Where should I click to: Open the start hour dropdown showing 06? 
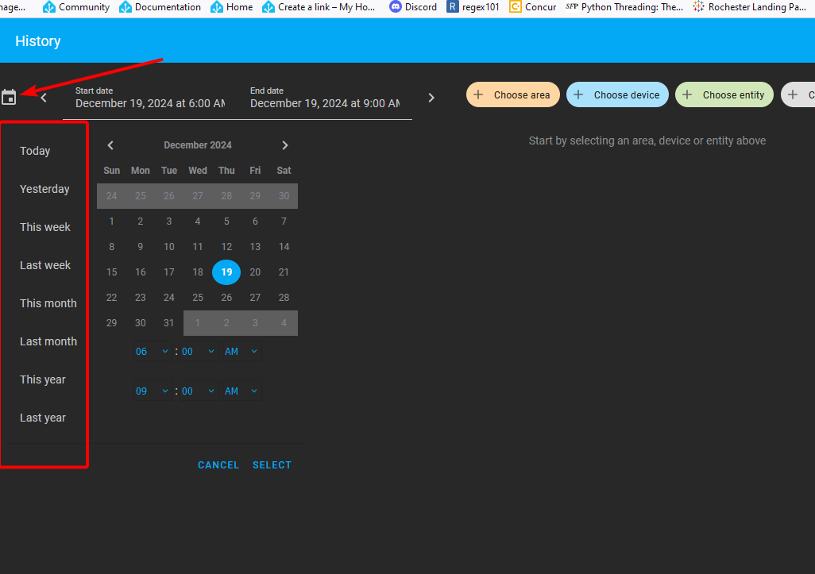coord(152,351)
